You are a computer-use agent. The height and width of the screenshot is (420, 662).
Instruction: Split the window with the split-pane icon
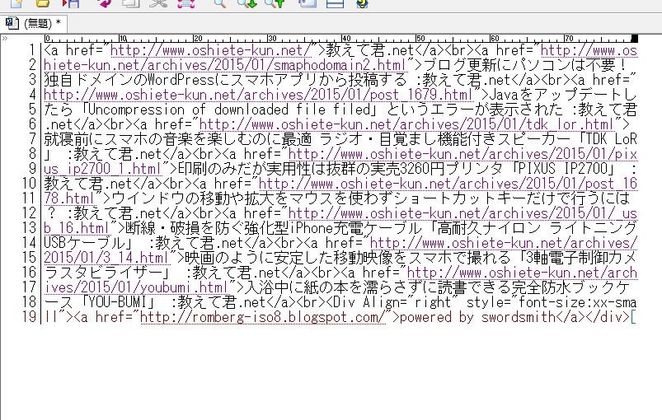click(x=336, y=4)
